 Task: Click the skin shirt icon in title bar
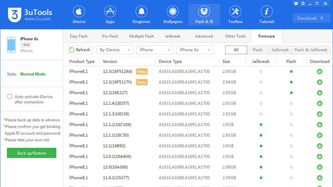pos(296,3)
